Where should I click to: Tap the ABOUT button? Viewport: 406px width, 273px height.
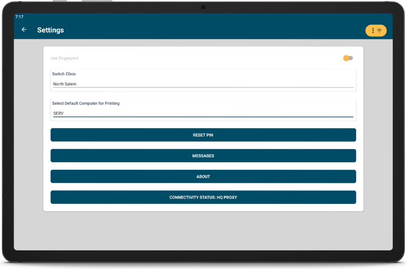click(203, 177)
